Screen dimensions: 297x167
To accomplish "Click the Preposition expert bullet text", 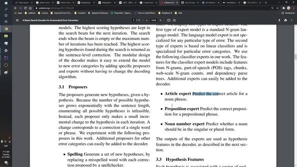I will click(206, 111).
